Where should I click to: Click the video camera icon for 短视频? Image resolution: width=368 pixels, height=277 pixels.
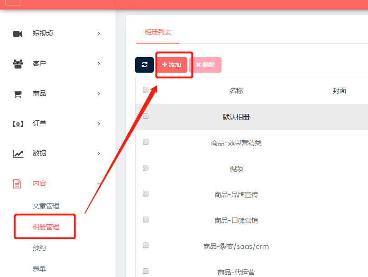18,34
